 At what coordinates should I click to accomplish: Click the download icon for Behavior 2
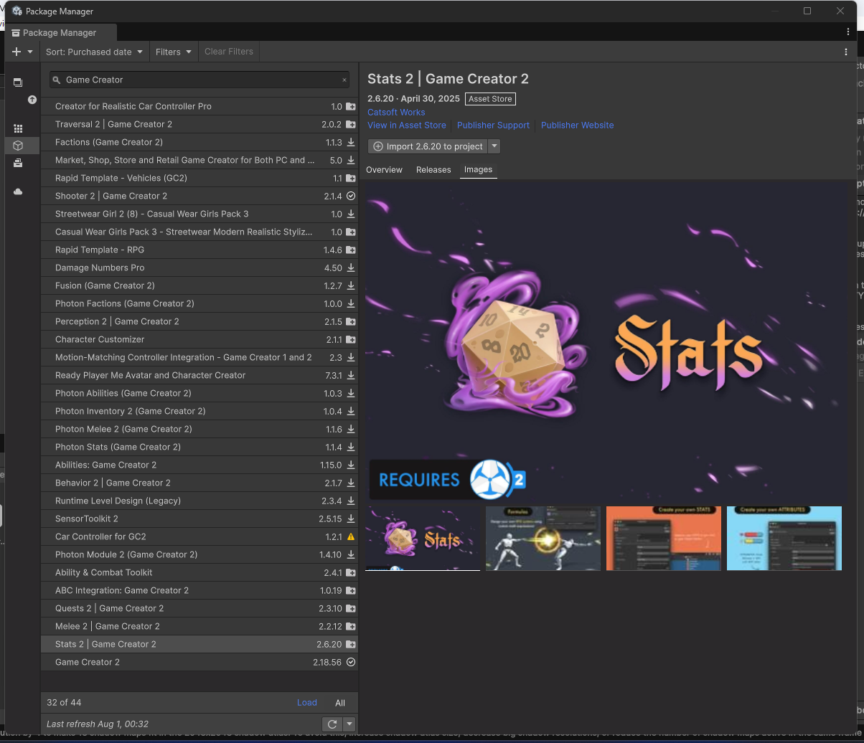351,483
